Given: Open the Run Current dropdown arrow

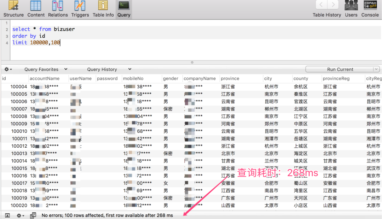Looking at the screenshot, I should [x=376, y=69].
